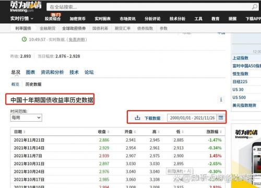
Task: Expand the 实时行情 menu chevron
Action: pos(32,19)
